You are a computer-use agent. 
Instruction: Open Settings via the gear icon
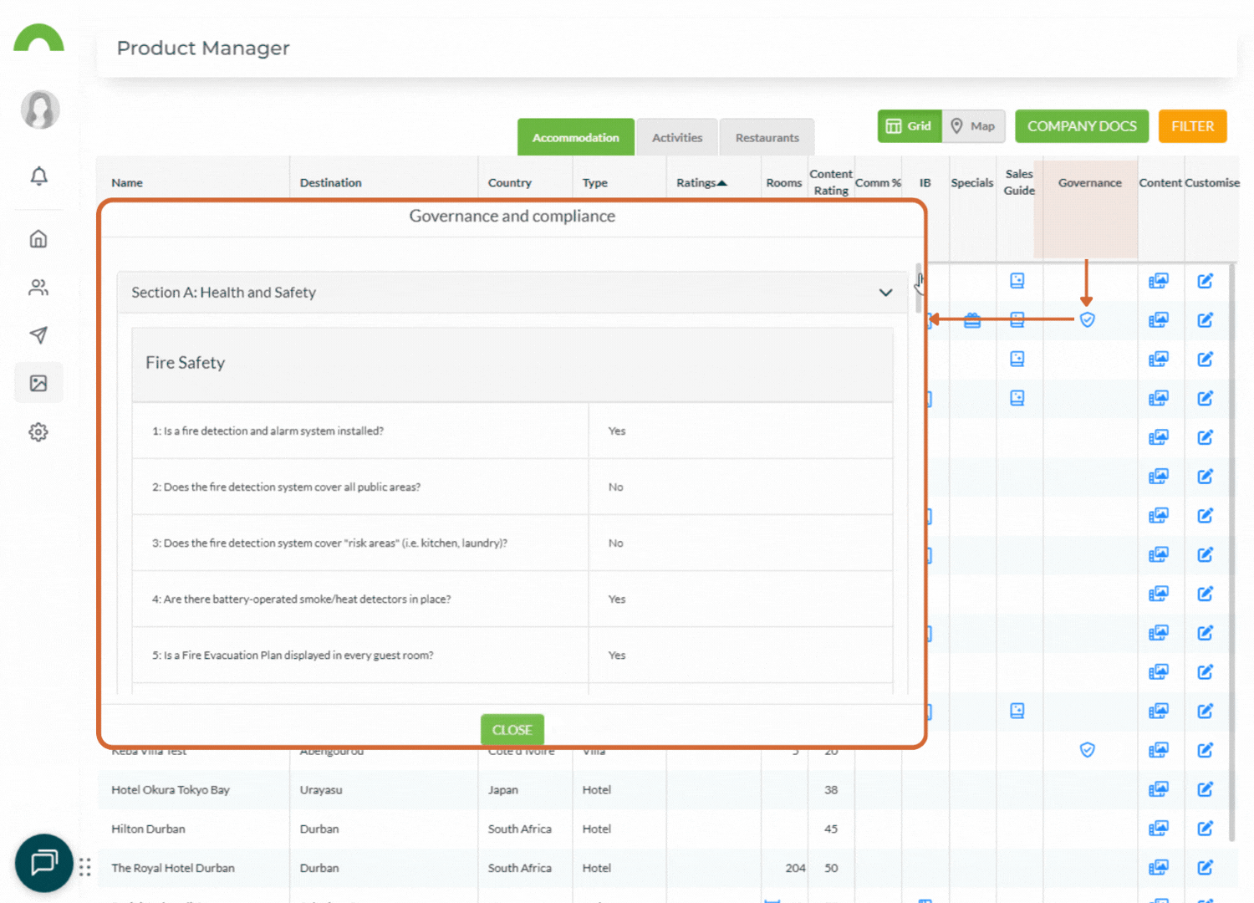point(38,431)
